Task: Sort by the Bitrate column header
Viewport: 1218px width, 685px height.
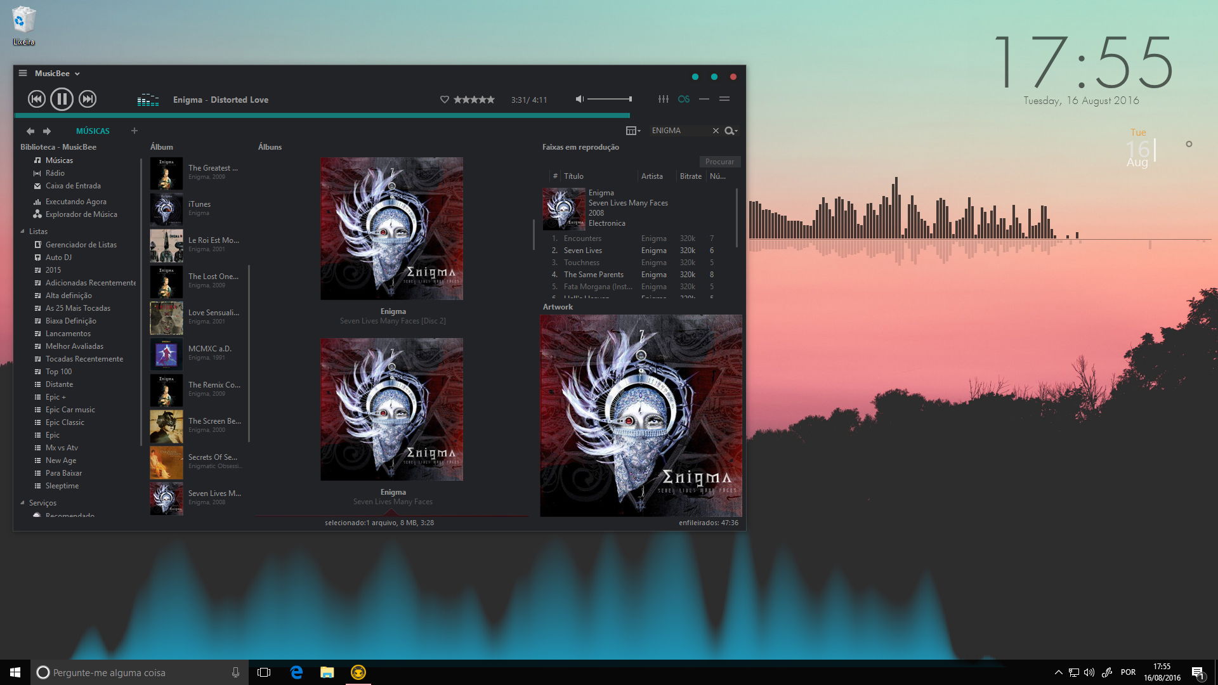Action: tap(690, 176)
